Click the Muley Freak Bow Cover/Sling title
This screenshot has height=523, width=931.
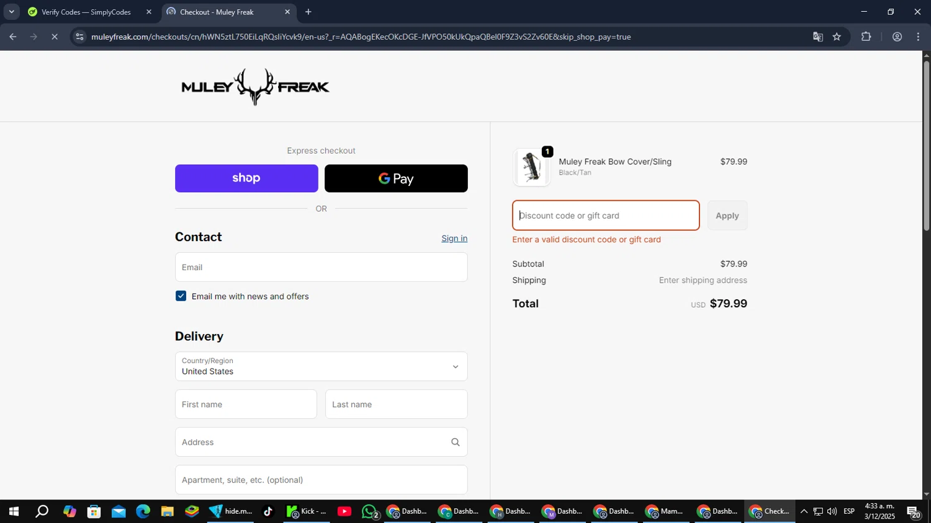click(x=615, y=162)
